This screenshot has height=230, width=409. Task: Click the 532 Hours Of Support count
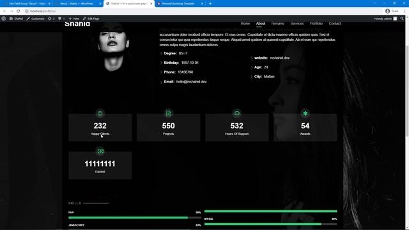pyautogui.click(x=237, y=126)
